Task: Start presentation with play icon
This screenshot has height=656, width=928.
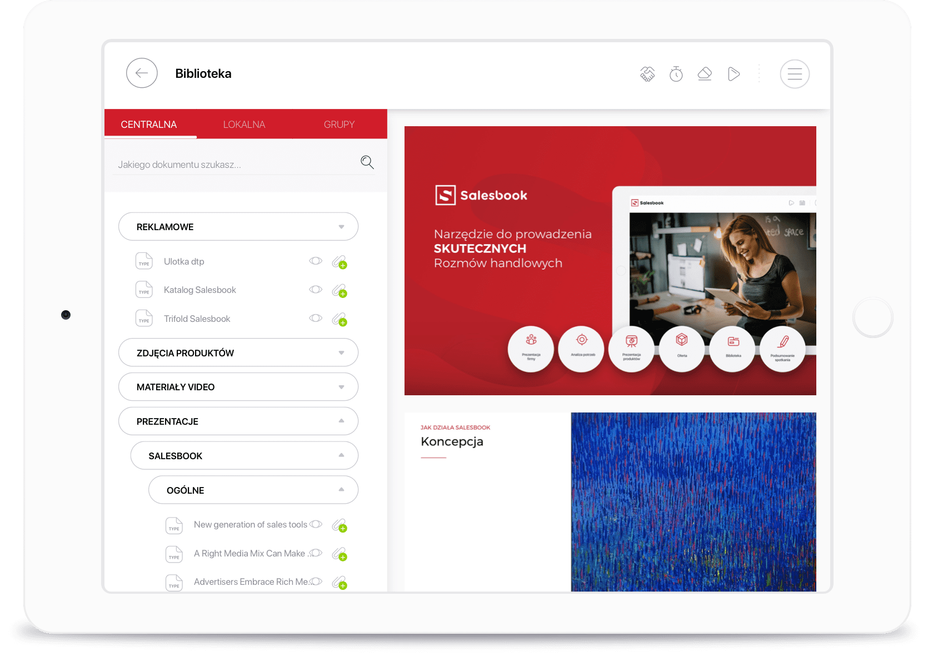Action: [734, 74]
